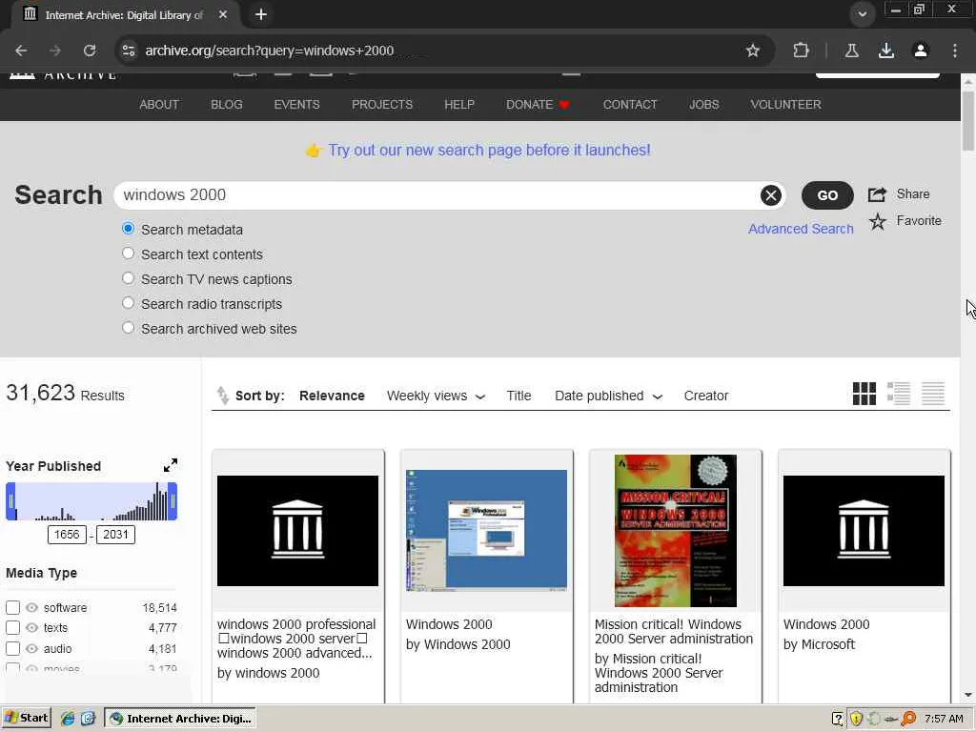Open the DONATE menu item
Screen dimensions: 976x732
538,105
